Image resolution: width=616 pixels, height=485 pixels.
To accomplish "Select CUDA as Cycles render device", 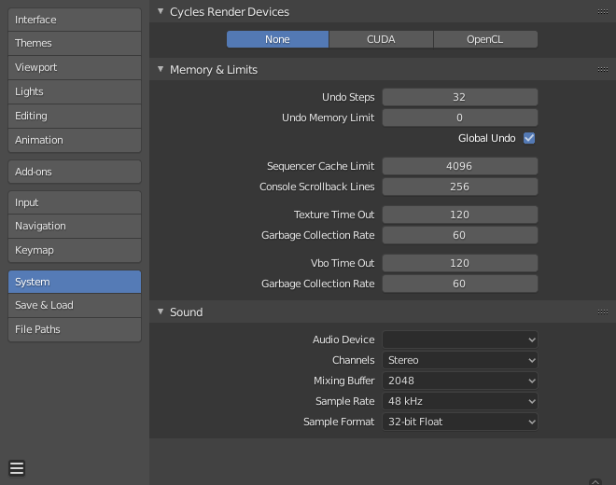I will pos(381,39).
